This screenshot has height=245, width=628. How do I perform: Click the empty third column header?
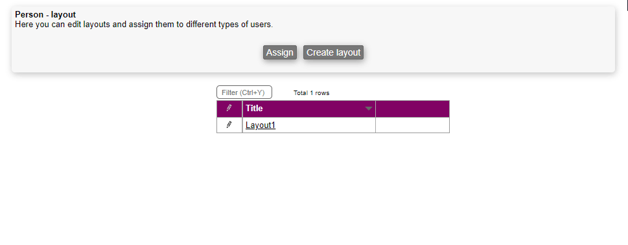pyautogui.click(x=413, y=109)
